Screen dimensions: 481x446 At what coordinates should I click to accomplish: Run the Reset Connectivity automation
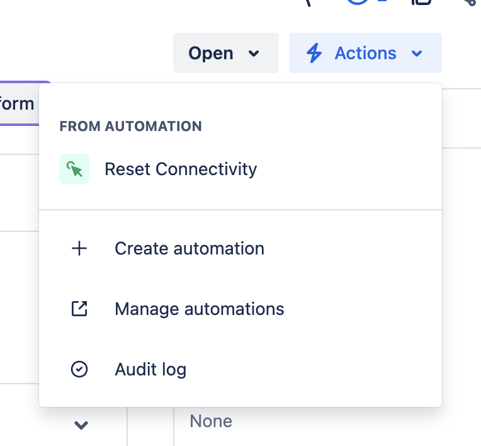coord(181,169)
